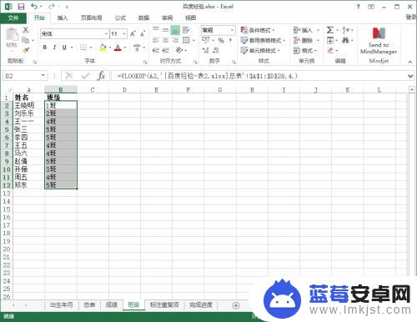Click the Copy icon in clipboard group
Viewport: 417px width, 322px height.
[x=25, y=40]
